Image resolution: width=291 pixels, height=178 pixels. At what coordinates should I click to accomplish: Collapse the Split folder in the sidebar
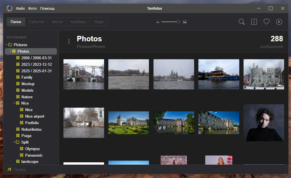pos(14,142)
